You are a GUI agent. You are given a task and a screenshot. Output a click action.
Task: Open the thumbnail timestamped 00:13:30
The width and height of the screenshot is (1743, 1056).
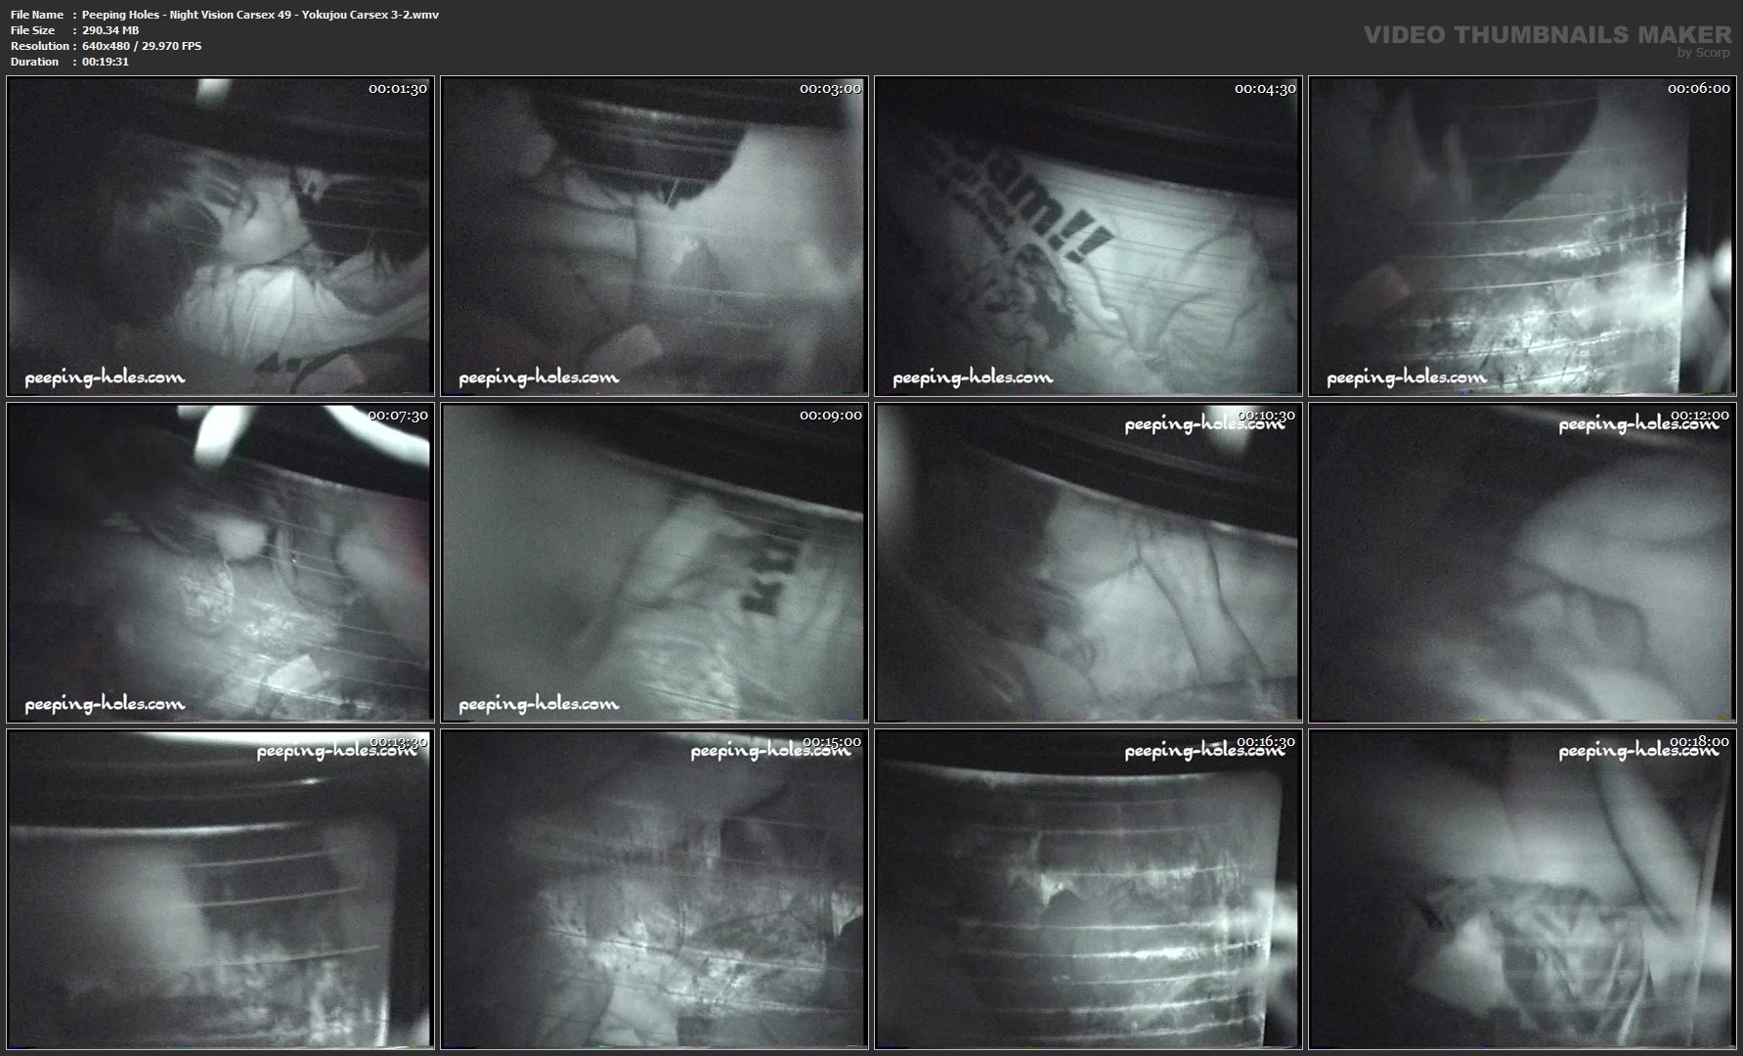tap(220, 890)
